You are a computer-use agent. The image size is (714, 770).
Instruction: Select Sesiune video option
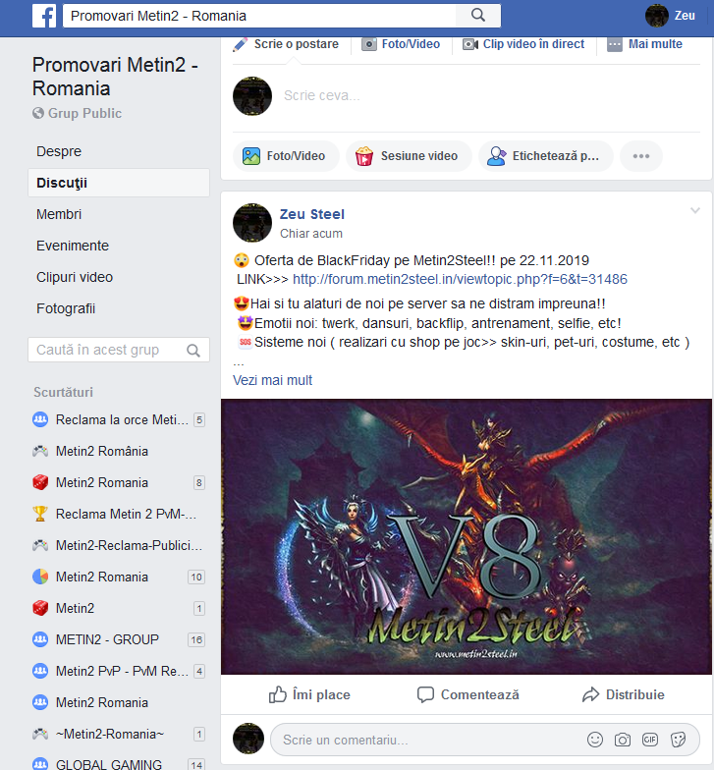click(409, 156)
